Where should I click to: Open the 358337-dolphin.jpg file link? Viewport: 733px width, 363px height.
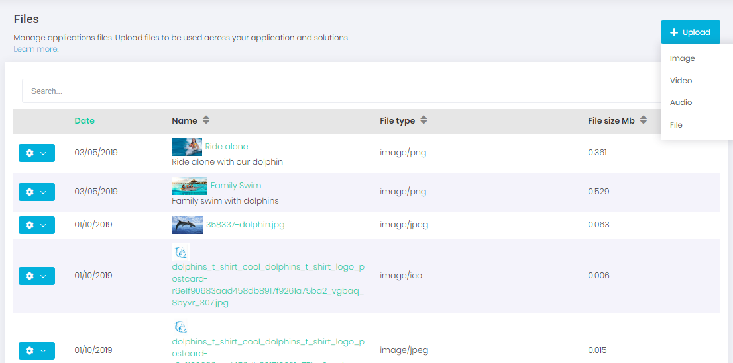click(245, 225)
